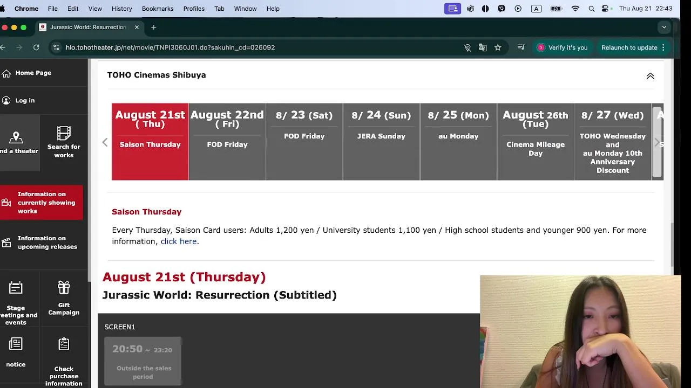Open the tab search dropdown chevron

(664, 27)
